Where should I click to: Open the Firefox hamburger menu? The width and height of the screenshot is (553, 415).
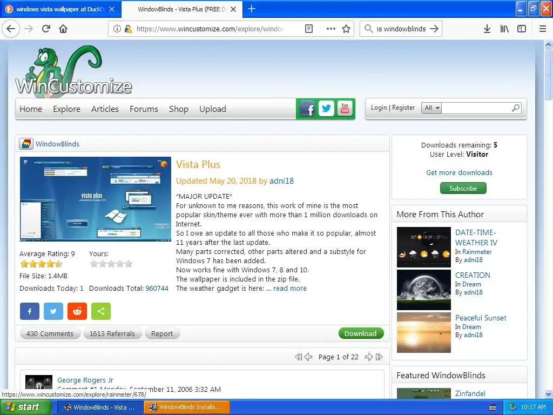(543, 29)
